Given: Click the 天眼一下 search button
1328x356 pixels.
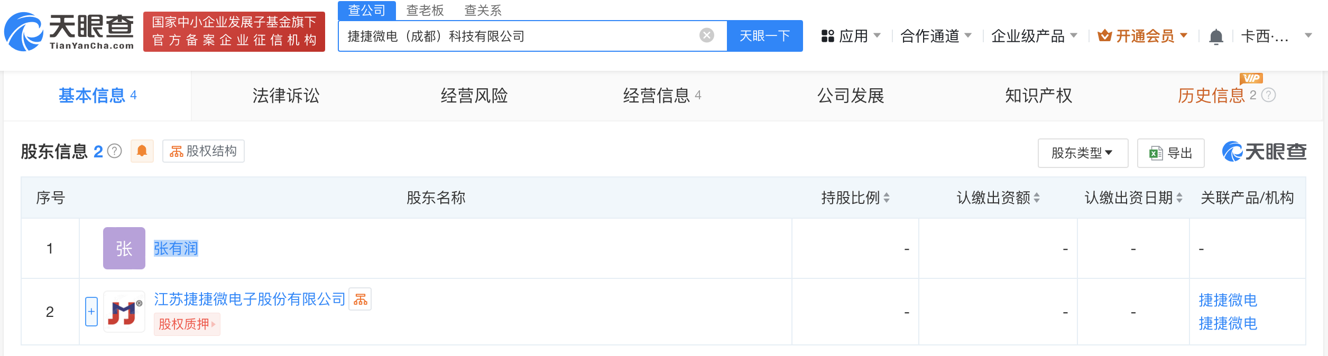Looking at the screenshot, I should [x=764, y=36].
